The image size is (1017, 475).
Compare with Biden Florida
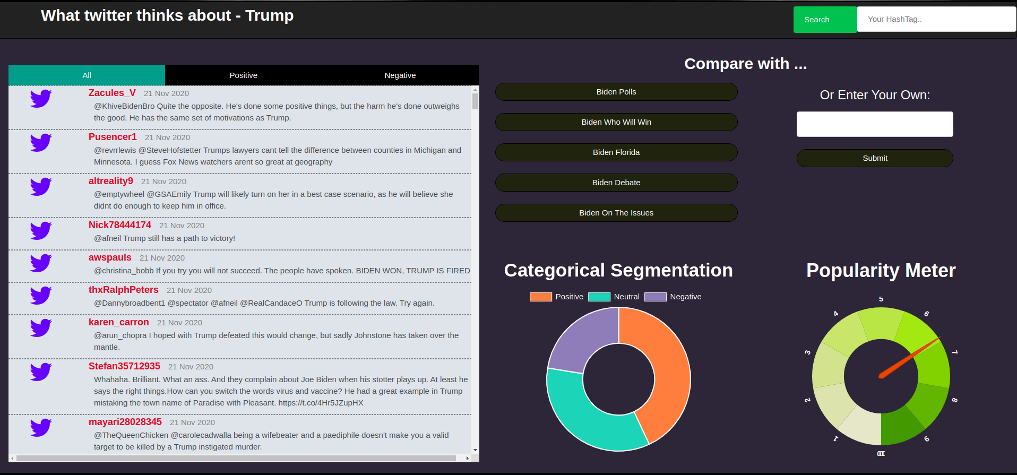tap(616, 152)
